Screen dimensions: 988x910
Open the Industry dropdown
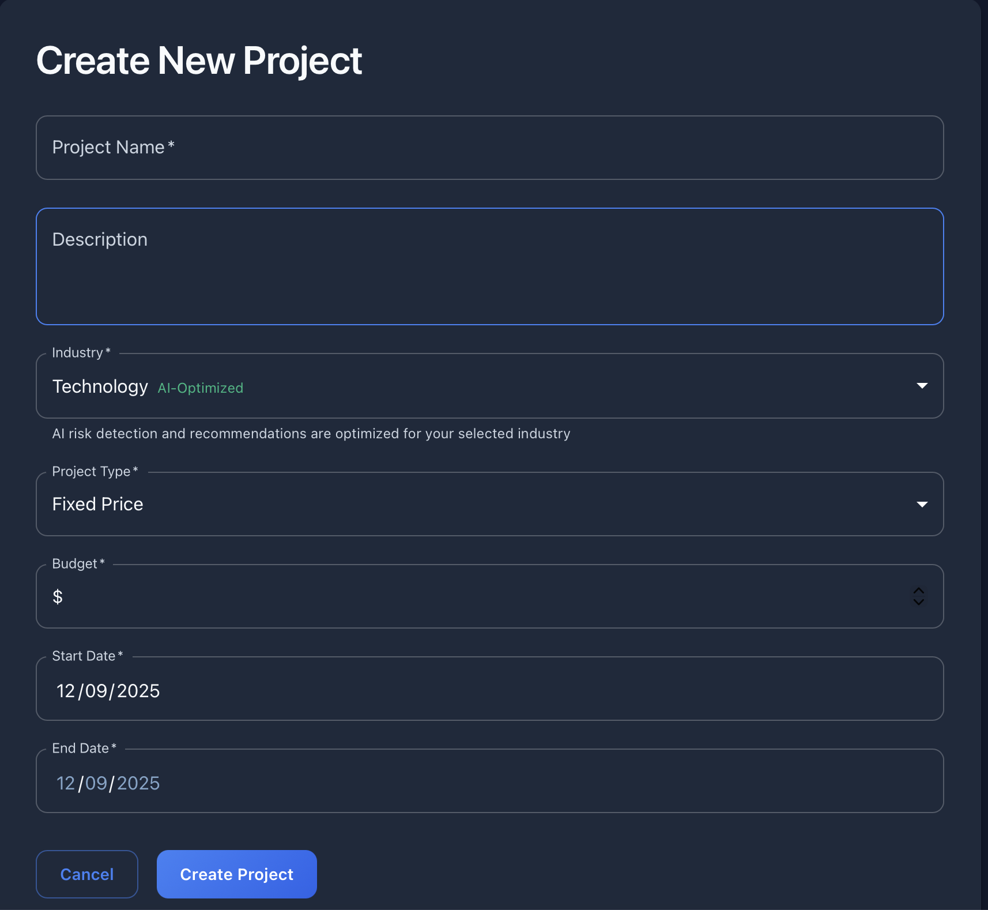(490, 385)
